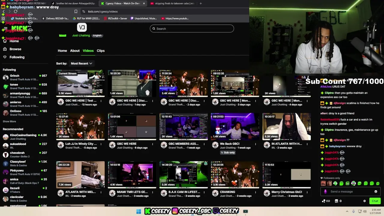
Task: Switch to brother let me down browser tab
Action: tap(73, 3)
